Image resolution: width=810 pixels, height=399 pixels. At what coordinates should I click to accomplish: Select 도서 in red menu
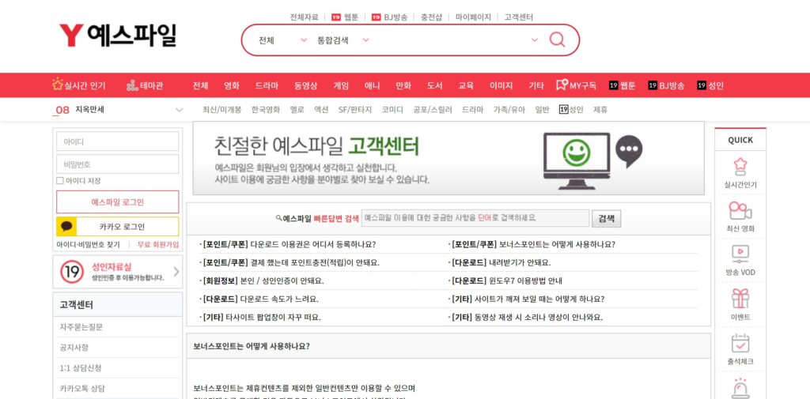[x=435, y=85]
